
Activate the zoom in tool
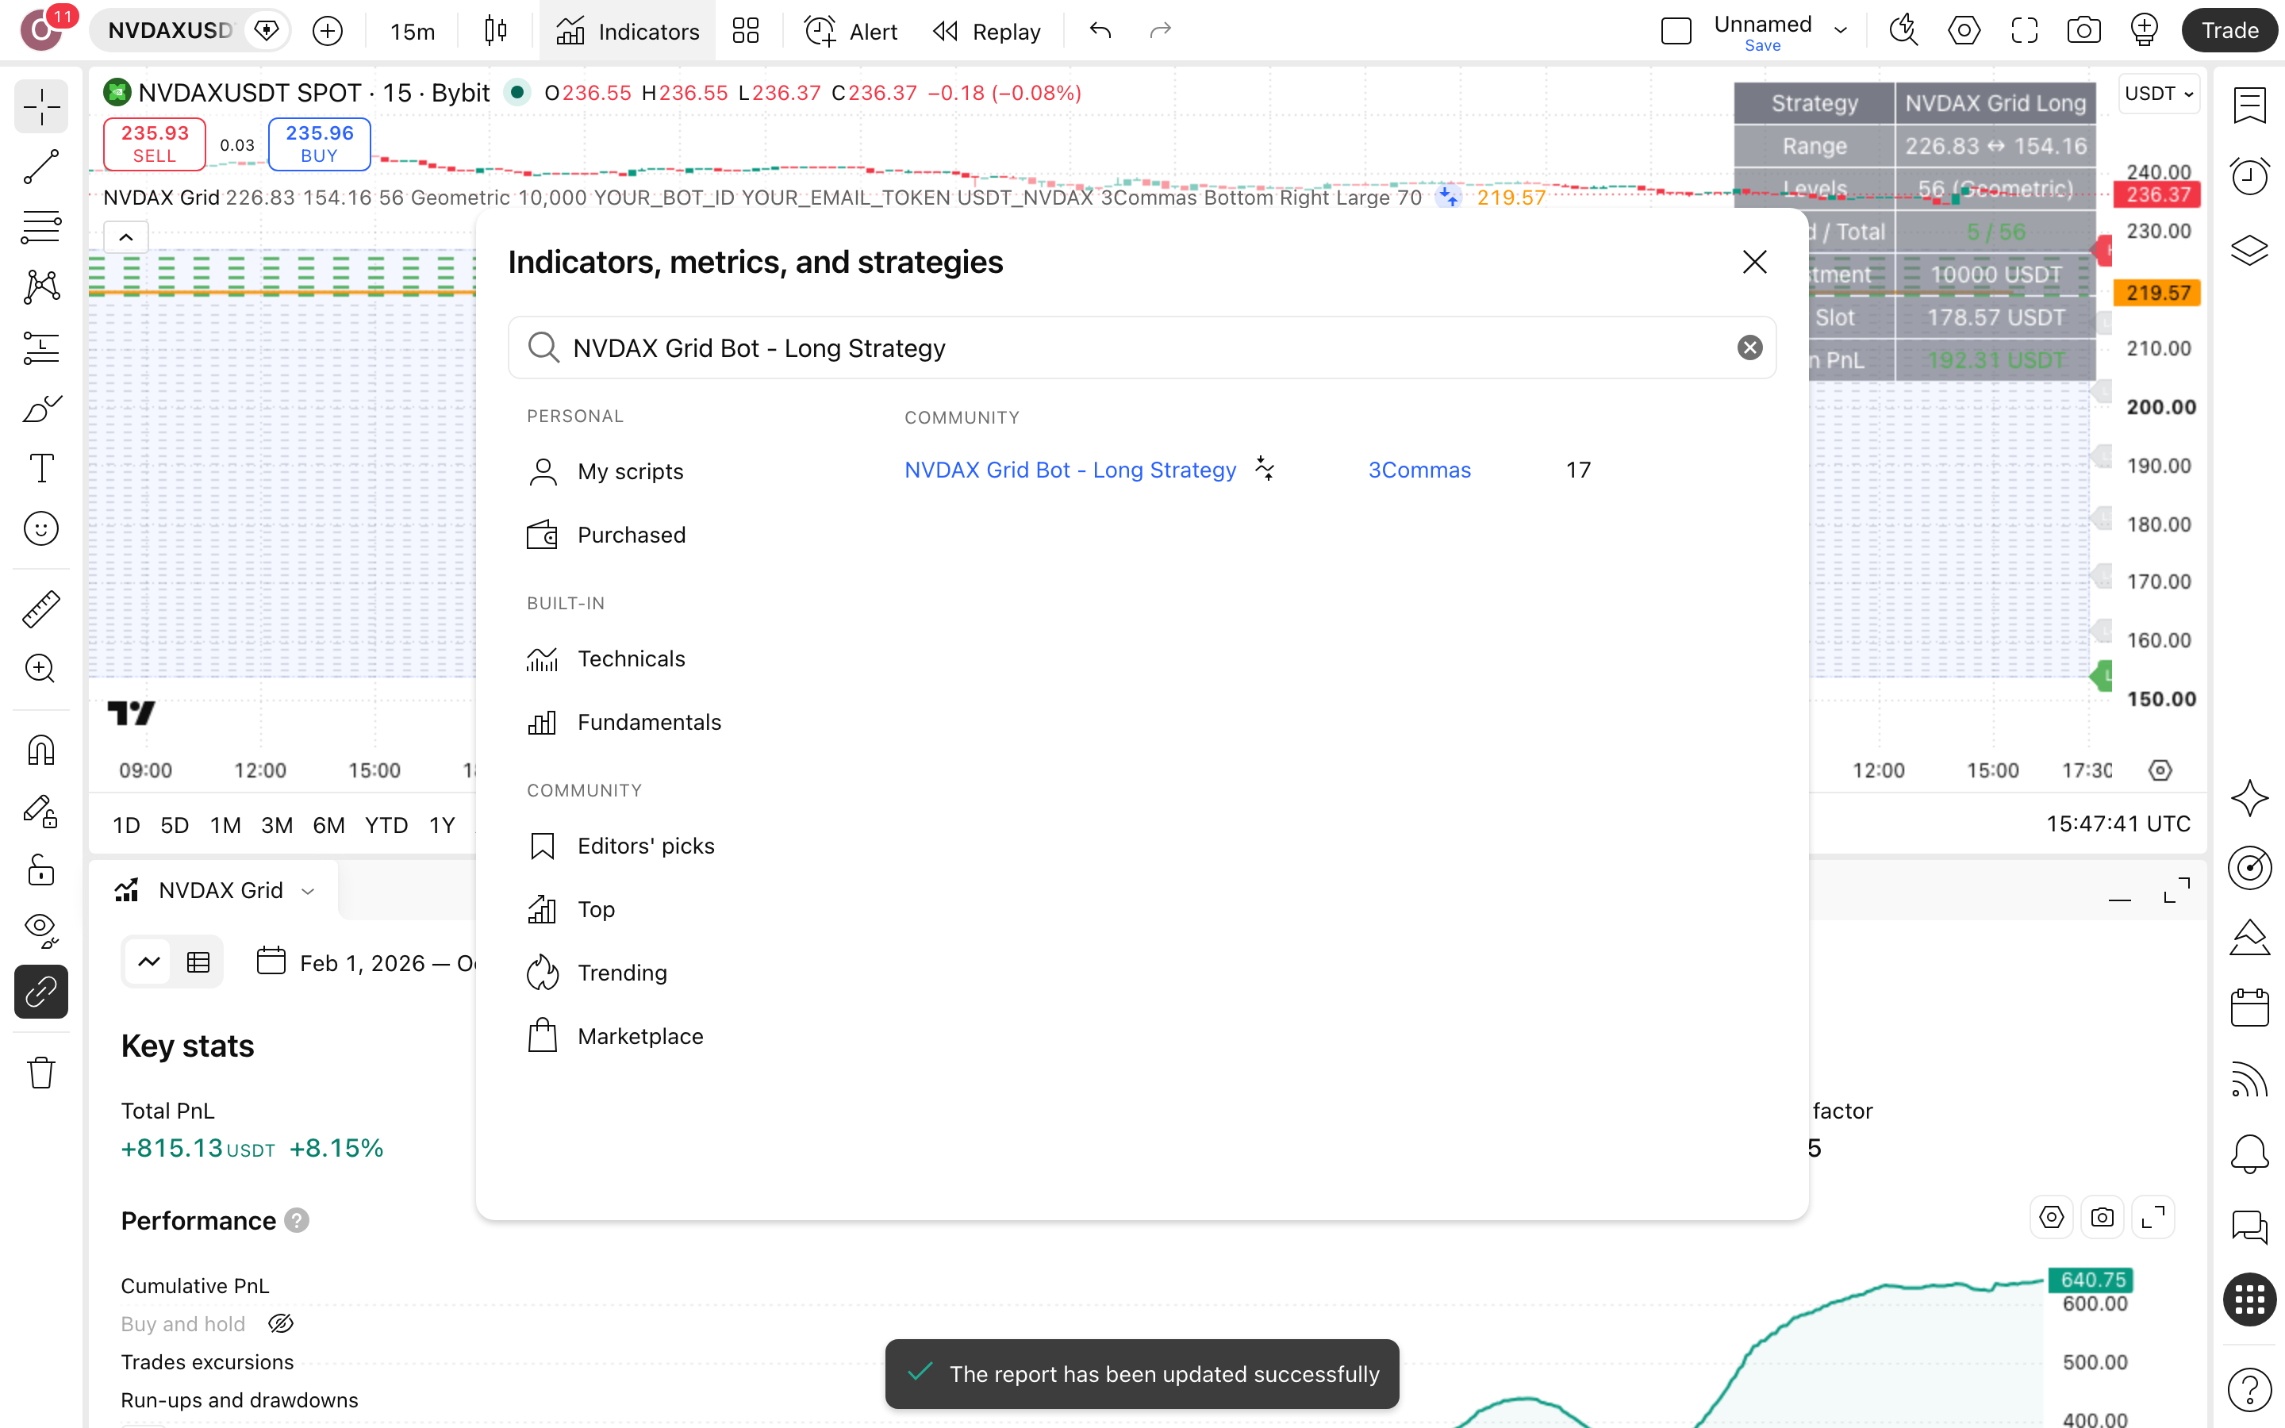40,669
